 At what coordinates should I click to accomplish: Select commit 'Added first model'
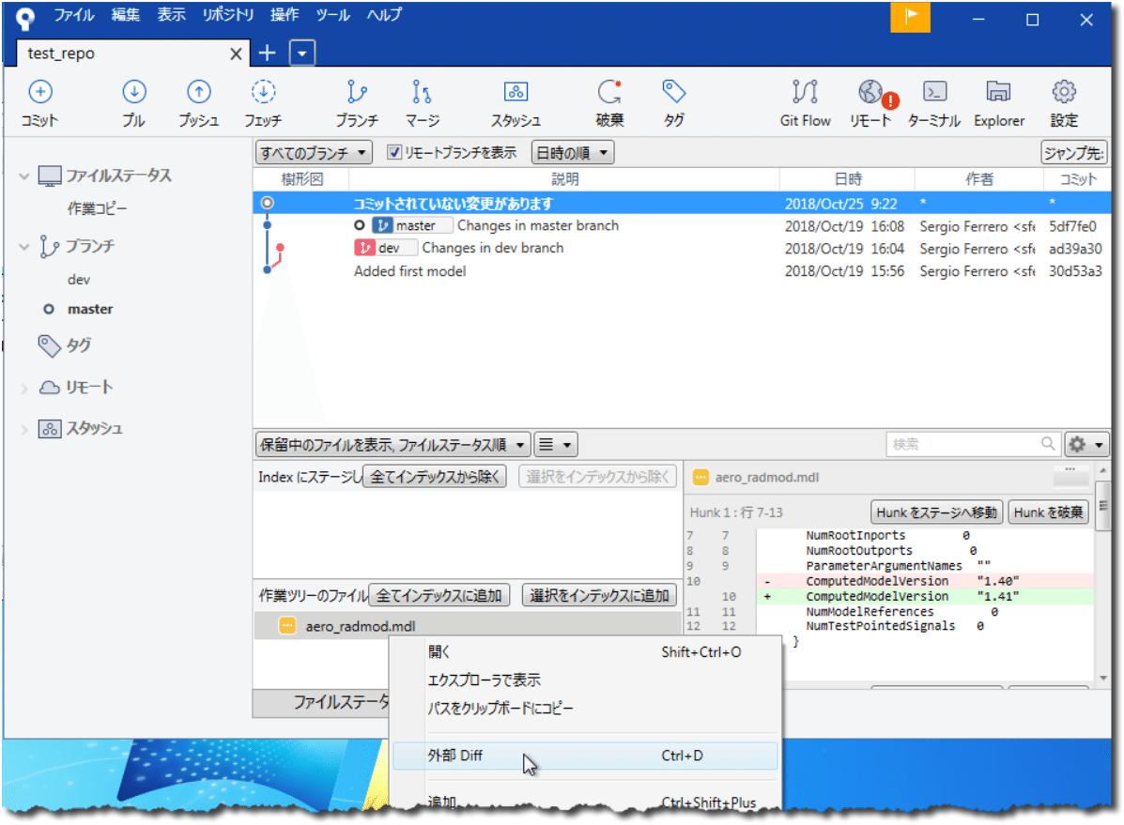[682, 271]
